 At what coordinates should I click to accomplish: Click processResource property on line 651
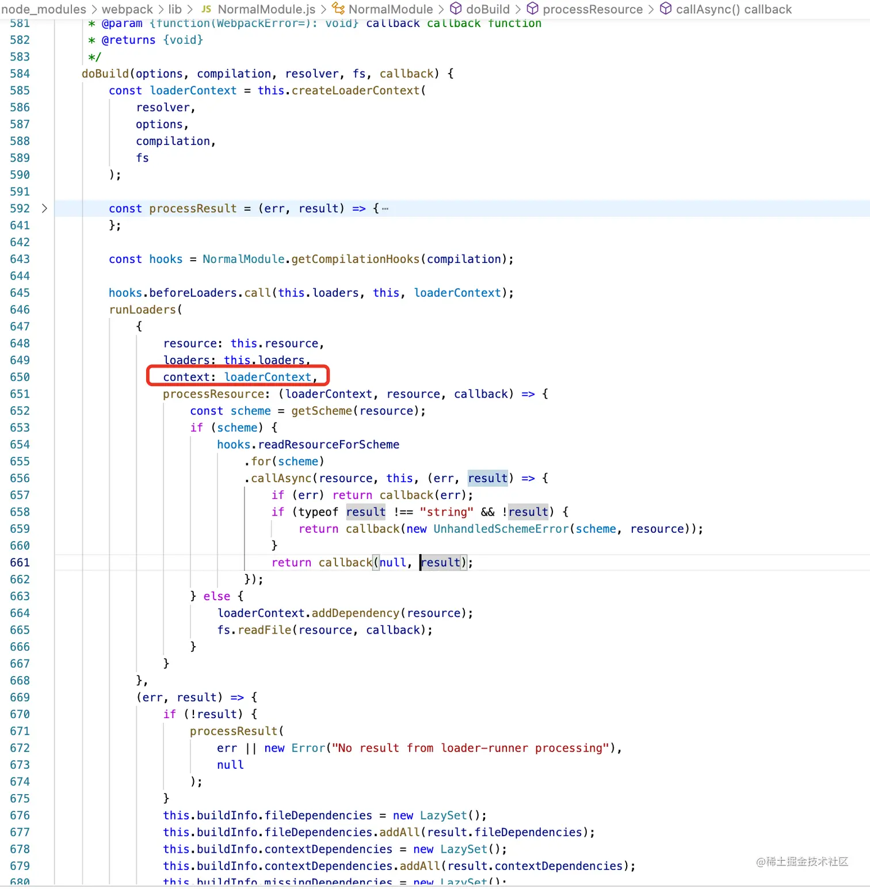coord(213,394)
